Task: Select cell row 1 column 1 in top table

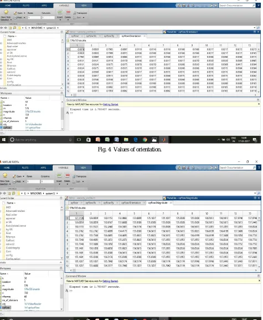Action: pos(77,49)
